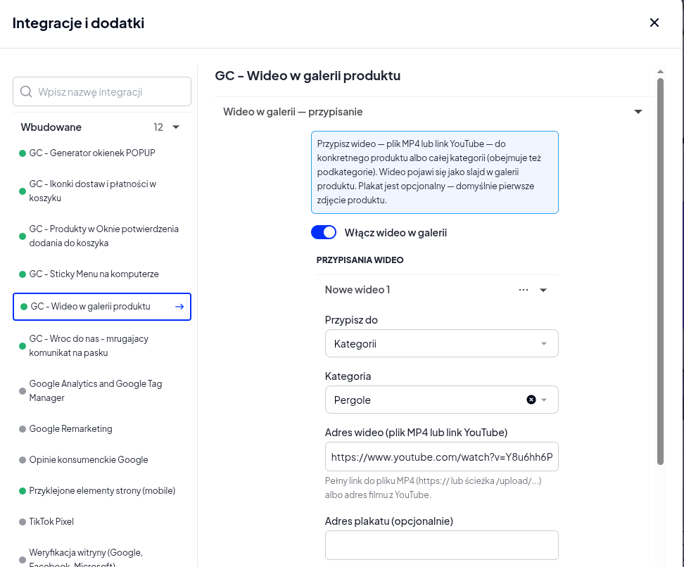
Task: Click the green status dot of GC - Generator okienek POPUP
Action: [x=23, y=153]
